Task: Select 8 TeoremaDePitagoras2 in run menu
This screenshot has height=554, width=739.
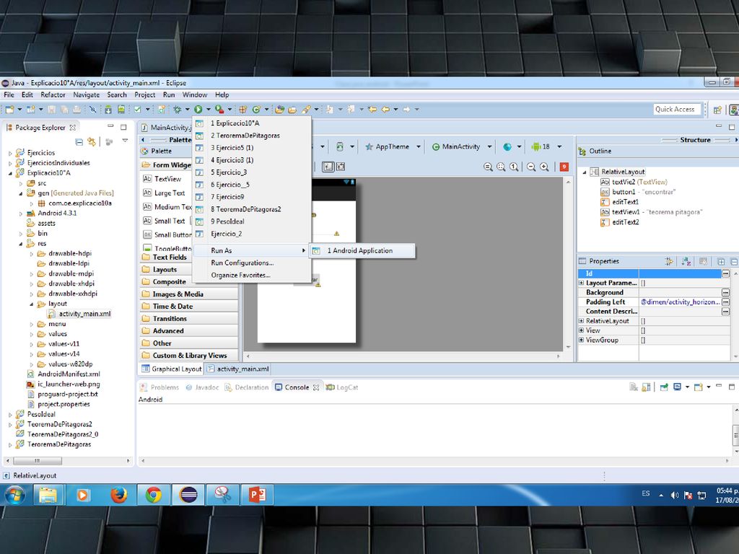Action: pos(252,209)
